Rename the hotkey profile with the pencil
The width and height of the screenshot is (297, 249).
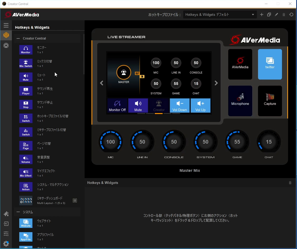coord(276,14)
